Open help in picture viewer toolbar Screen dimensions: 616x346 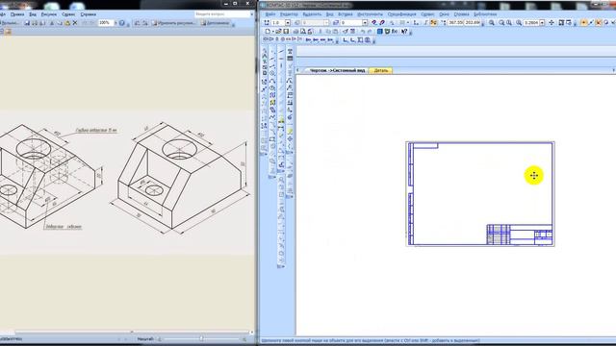click(121, 23)
